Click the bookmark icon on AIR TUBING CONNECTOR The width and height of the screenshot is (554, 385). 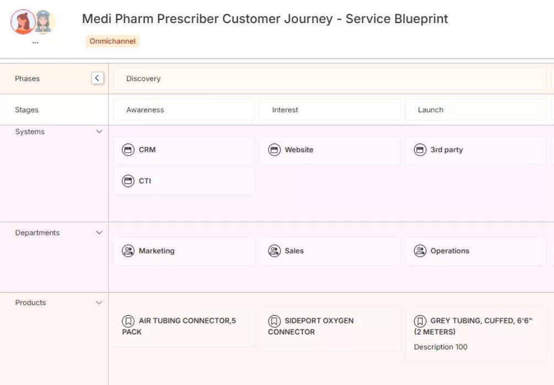pos(127,321)
